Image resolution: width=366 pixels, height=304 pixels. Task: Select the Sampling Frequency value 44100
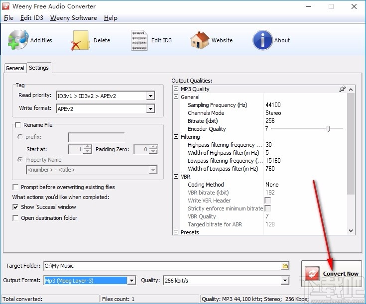[x=273, y=105]
